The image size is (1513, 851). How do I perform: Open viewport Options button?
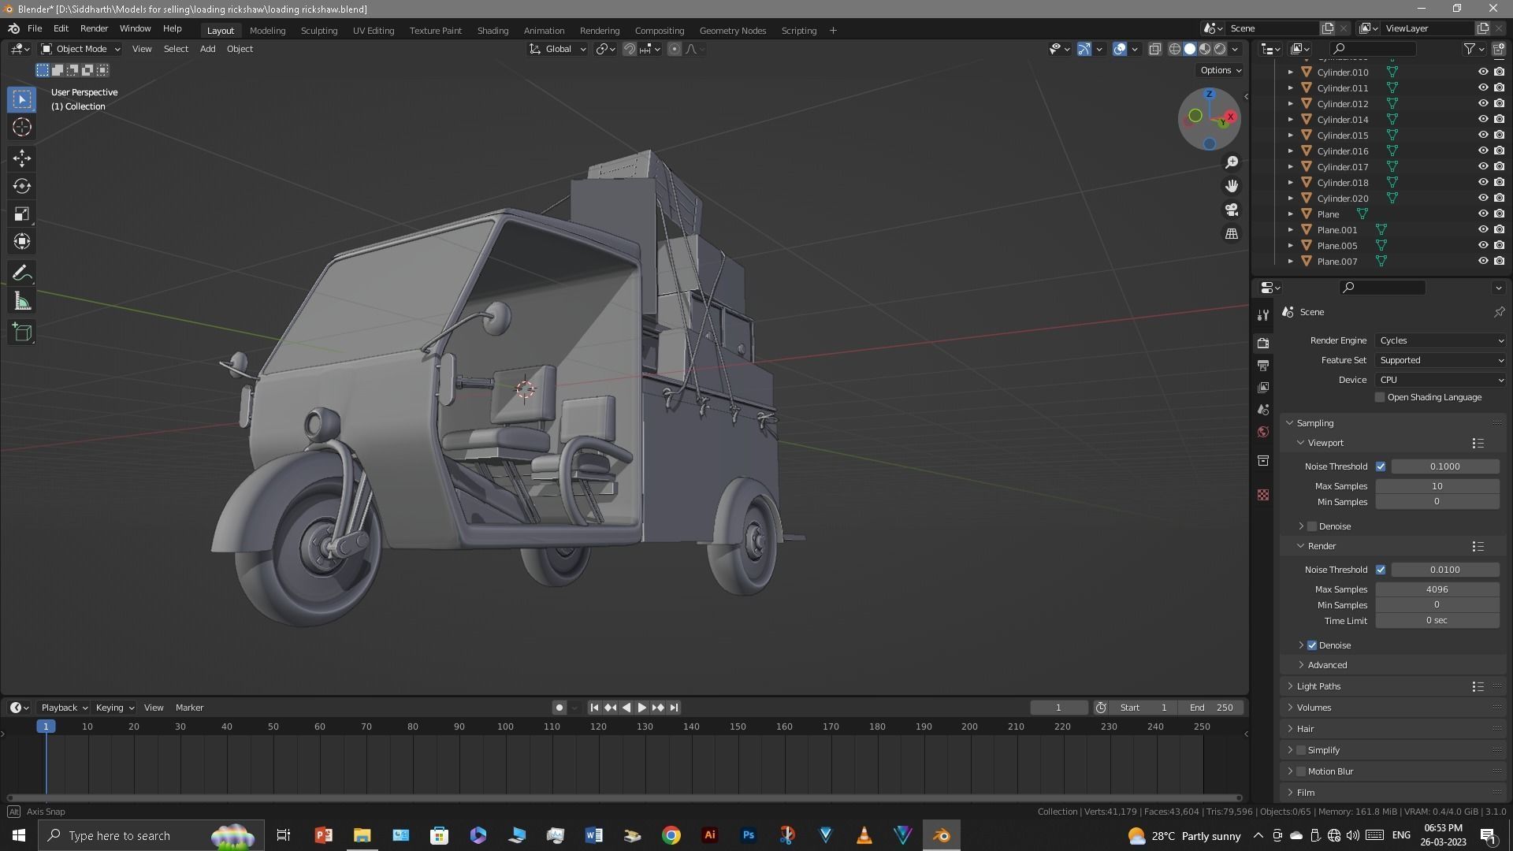tap(1221, 70)
